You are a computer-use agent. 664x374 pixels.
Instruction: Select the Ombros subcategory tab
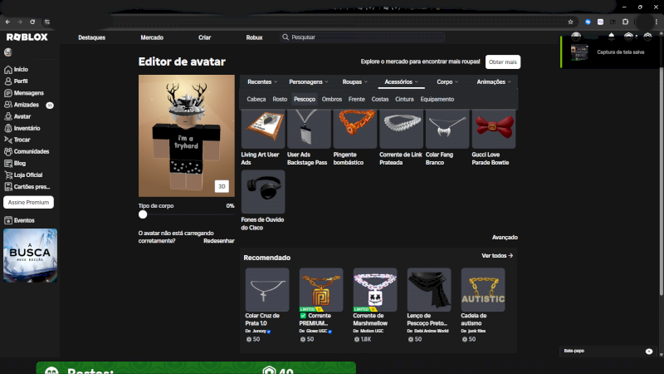pos(331,99)
